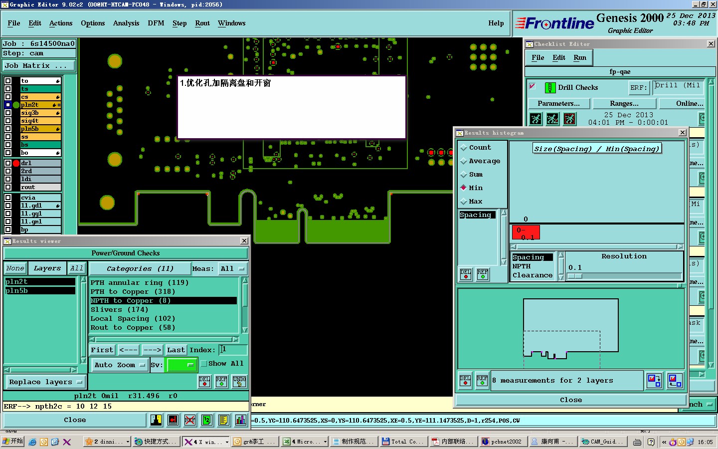Select the Count radio option

pyautogui.click(x=464, y=148)
